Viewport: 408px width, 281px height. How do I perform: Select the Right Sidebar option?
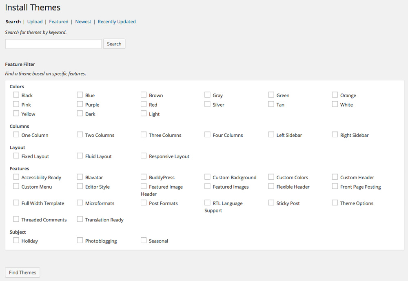335,134
